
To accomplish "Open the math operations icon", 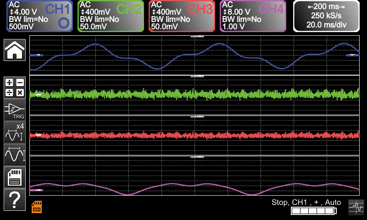I will pyautogui.click(x=15, y=87).
